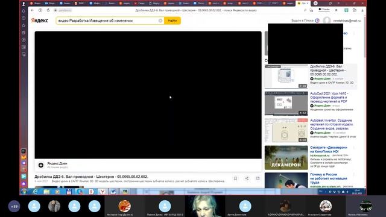386x217 pixels.
Task: Open the Дробилка ДДЗ-6 sidebar video thumbnail
Action: click(286, 77)
